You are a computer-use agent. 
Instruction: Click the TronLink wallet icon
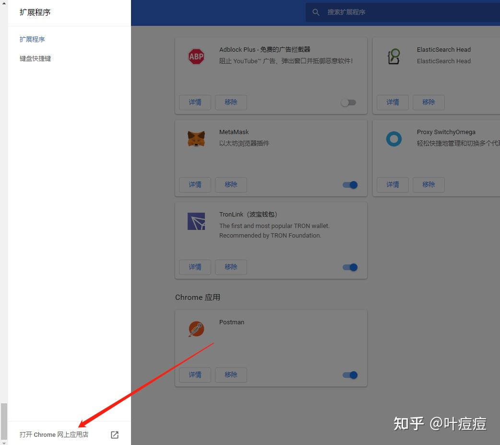[x=196, y=221]
